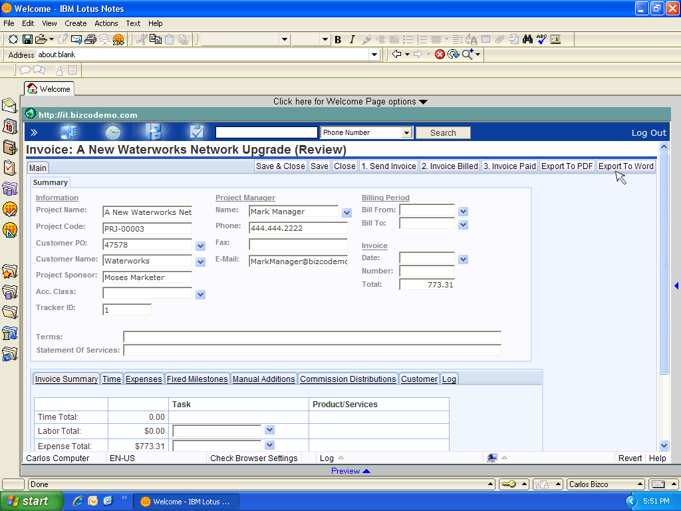Click the Attach paperclip toolbar icon
The image size is (681, 511).
point(500,39)
